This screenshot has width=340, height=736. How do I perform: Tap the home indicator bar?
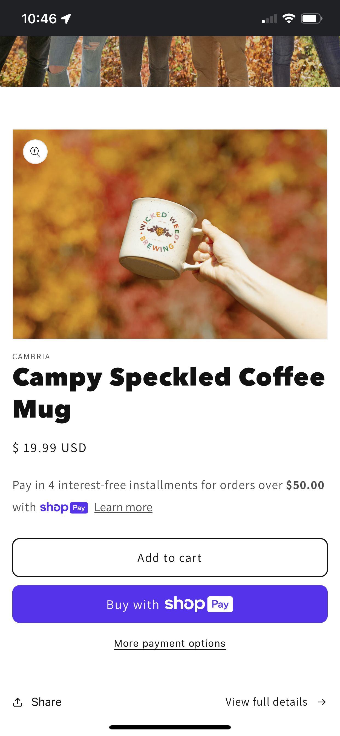tap(170, 727)
